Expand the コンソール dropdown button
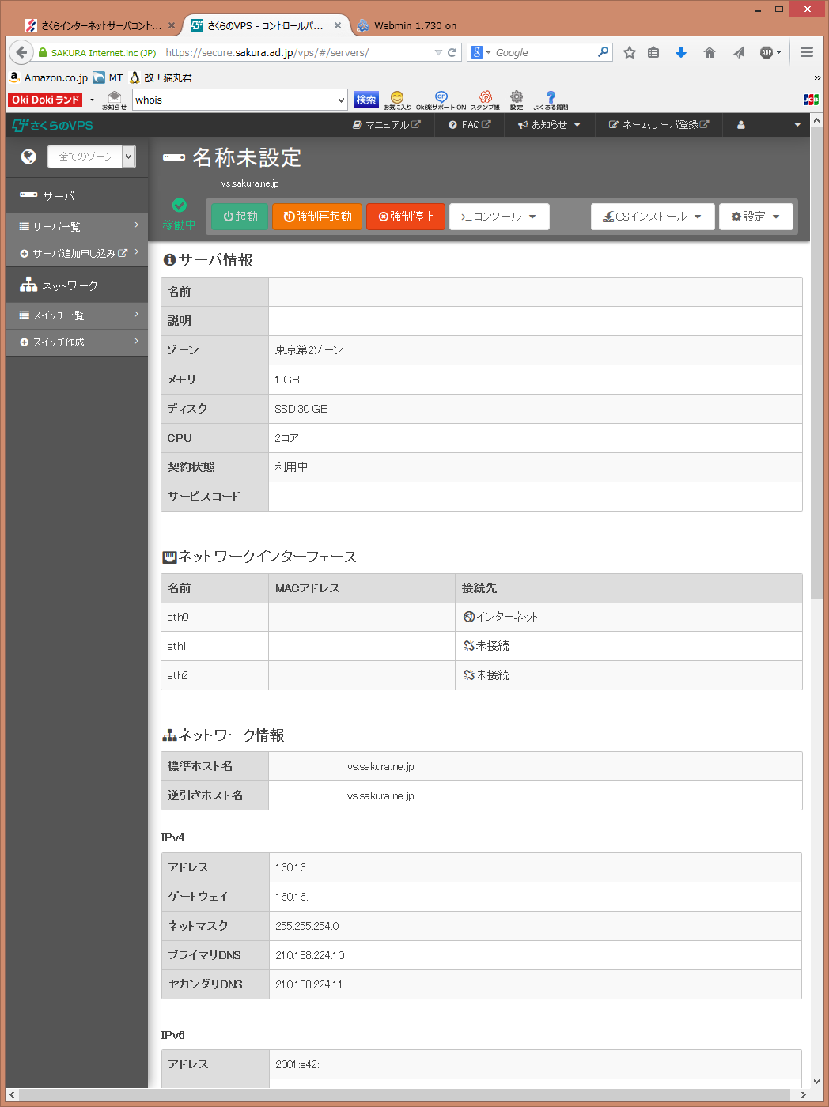Viewport: 829px width, 1107px height. tap(498, 217)
